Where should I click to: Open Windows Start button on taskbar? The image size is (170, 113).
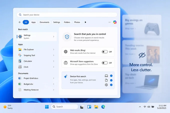[x=47, y=107]
